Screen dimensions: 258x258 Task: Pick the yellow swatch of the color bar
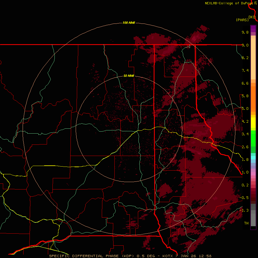click(x=253, y=123)
